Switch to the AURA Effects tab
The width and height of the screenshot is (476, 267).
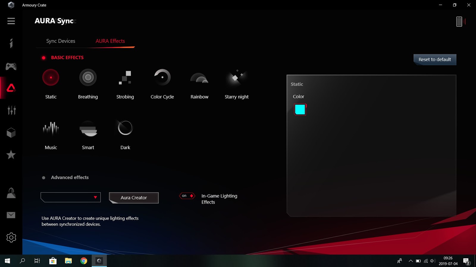click(110, 41)
